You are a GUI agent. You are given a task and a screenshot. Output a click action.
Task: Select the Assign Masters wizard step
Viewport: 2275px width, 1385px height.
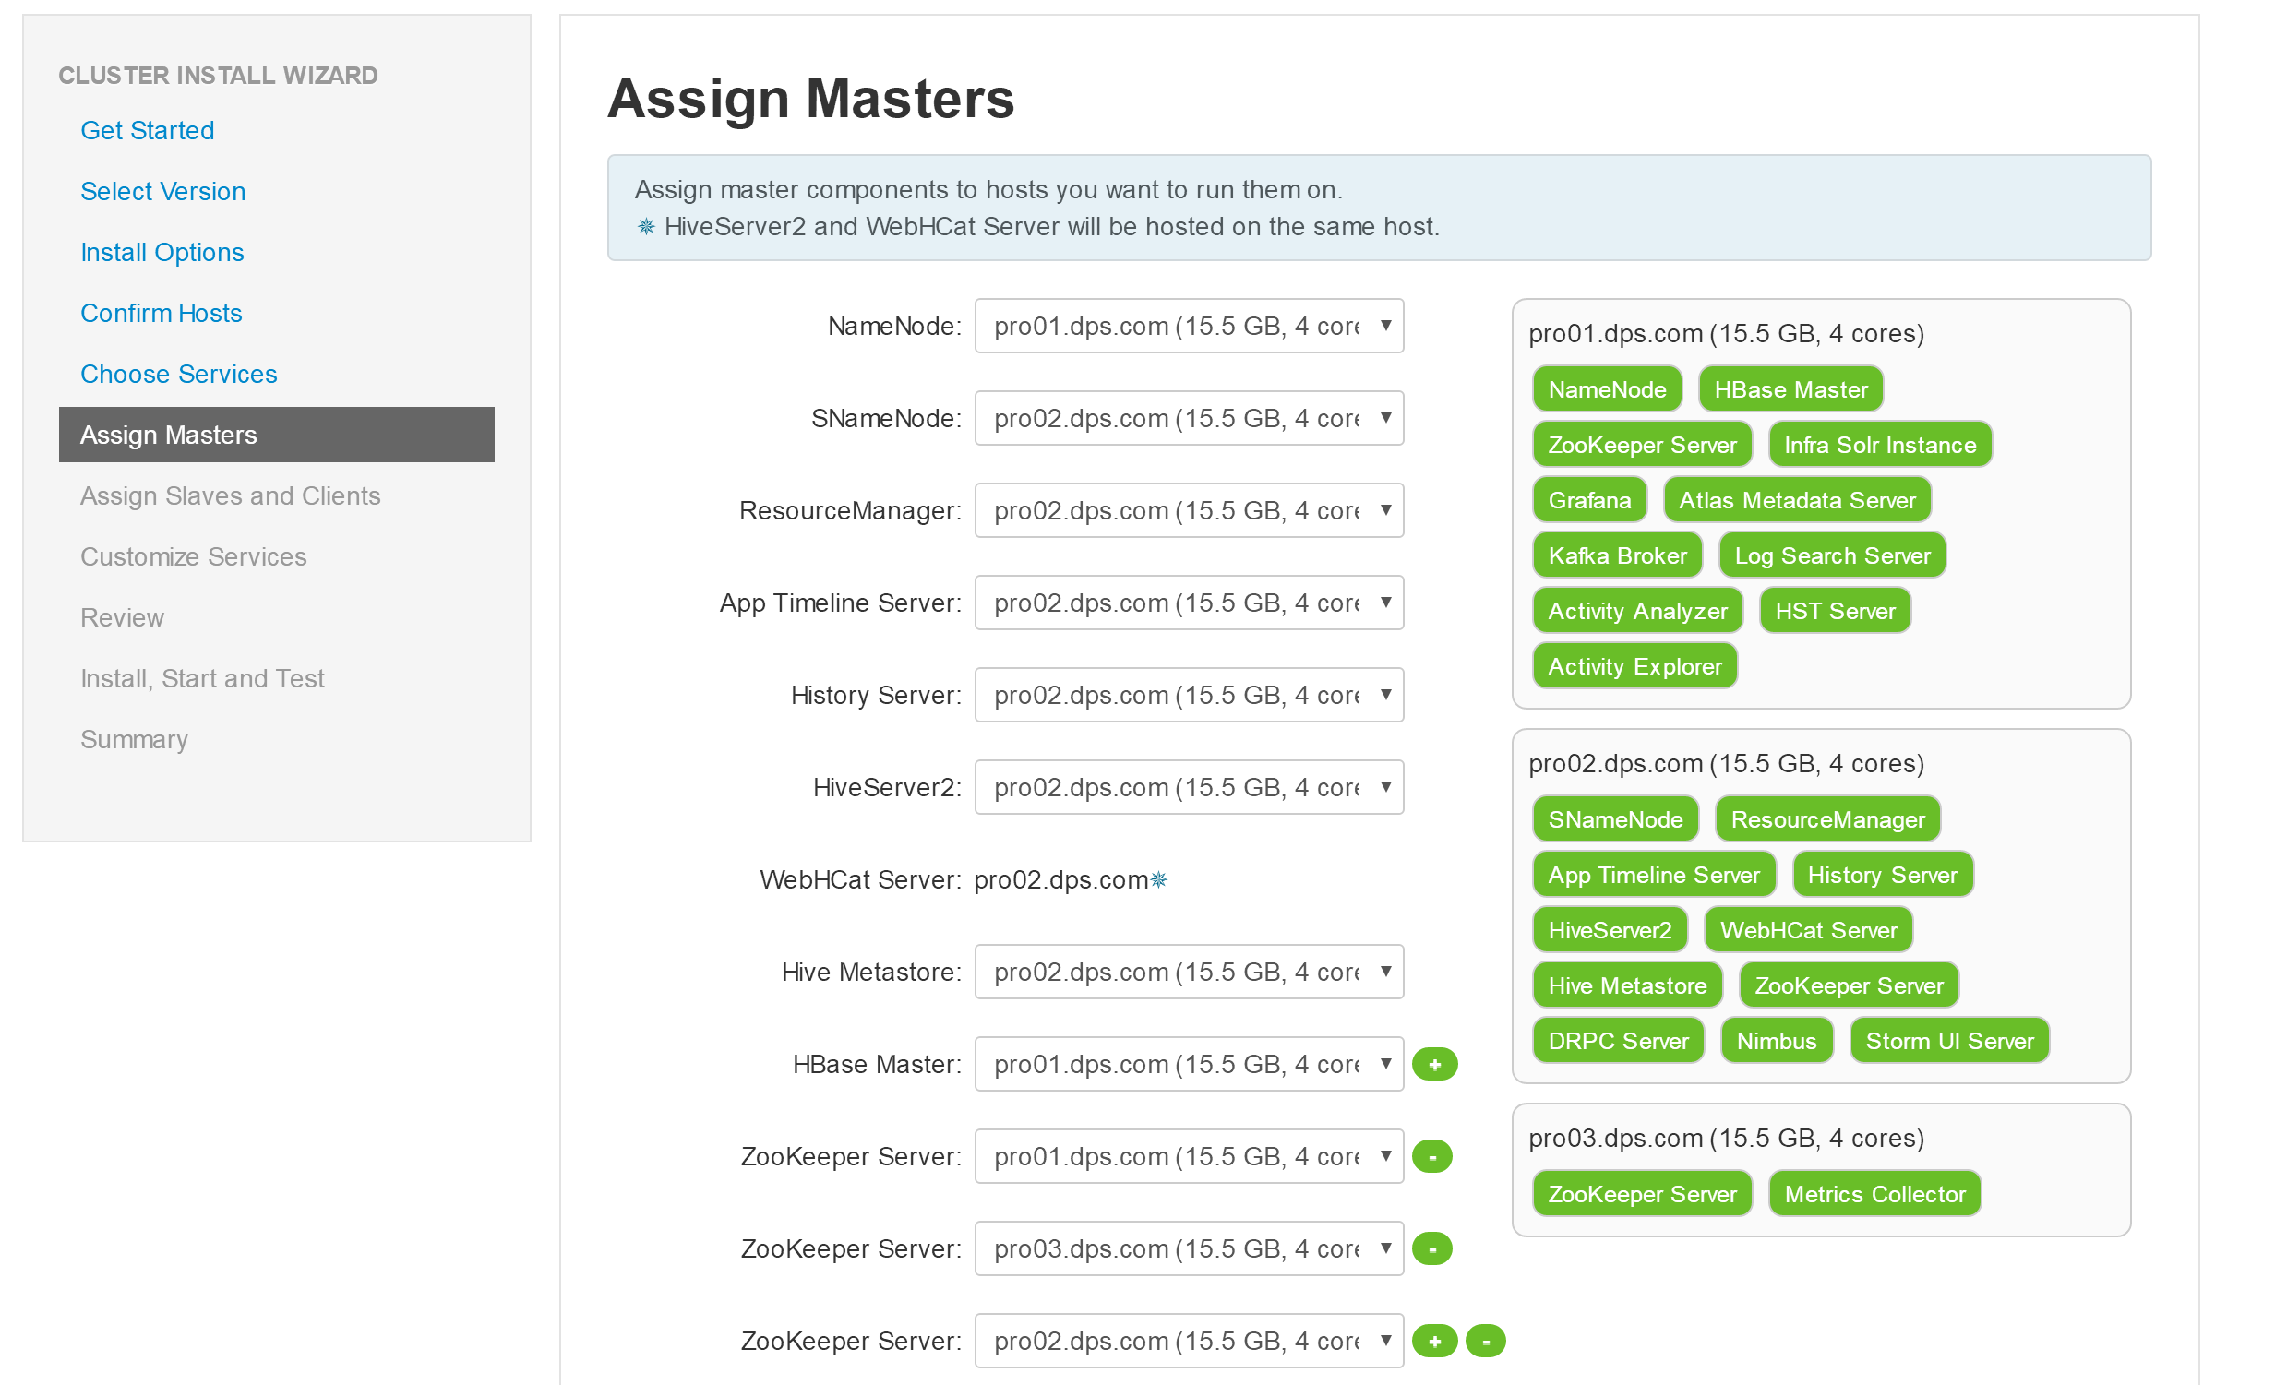tap(277, 435)
